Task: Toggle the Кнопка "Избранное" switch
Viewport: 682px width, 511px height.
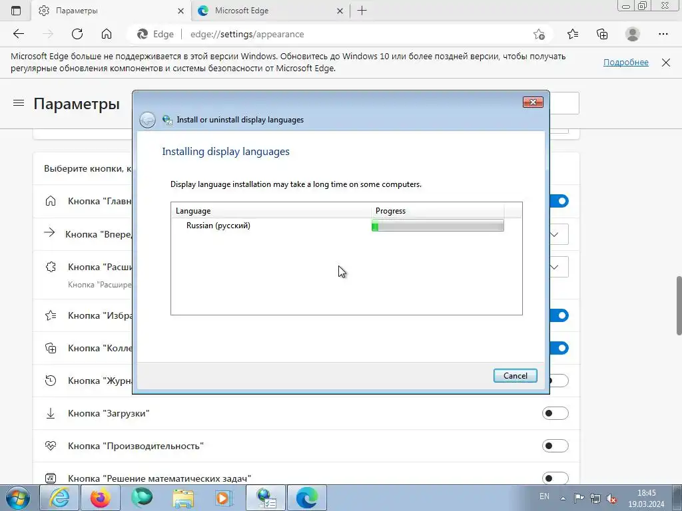Action: [x=559, y=315]
